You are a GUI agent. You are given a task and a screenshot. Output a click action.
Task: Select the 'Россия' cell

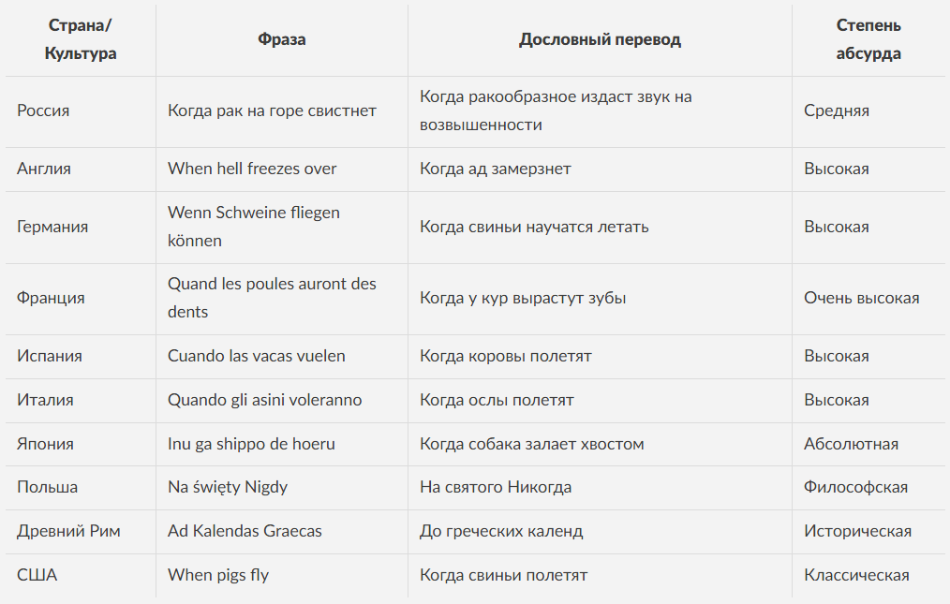[43, 110]
